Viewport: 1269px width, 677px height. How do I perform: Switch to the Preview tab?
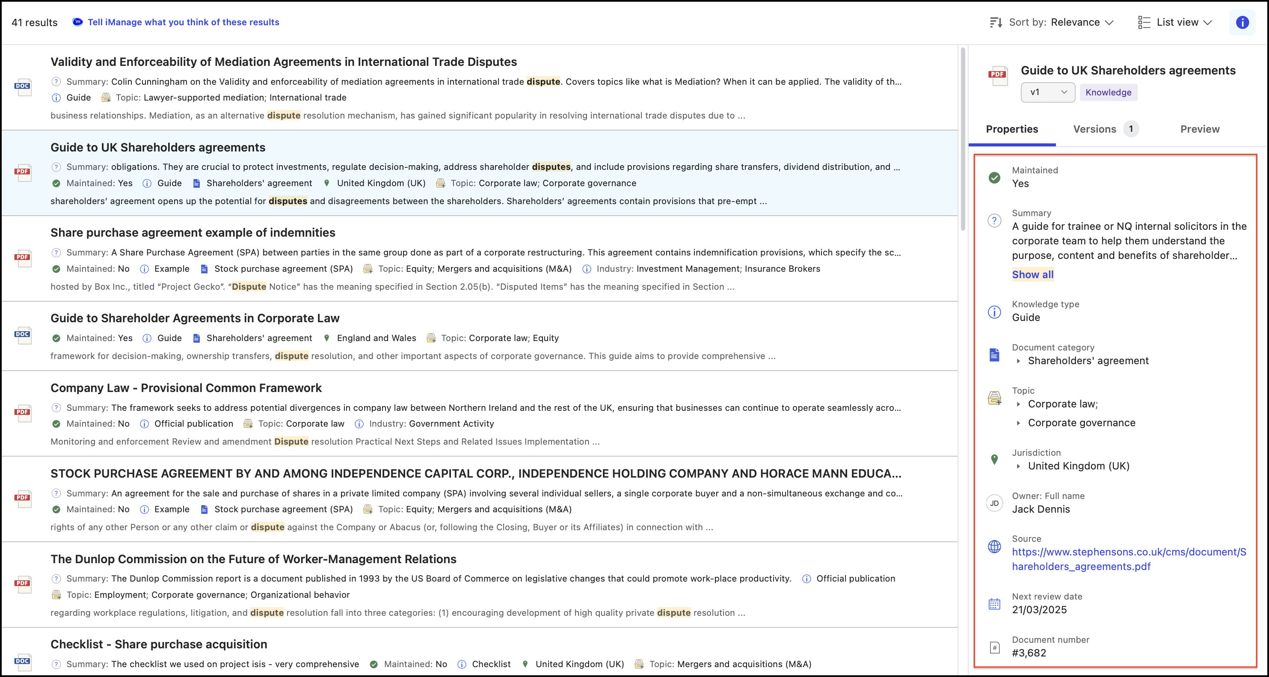(1200, 129)
